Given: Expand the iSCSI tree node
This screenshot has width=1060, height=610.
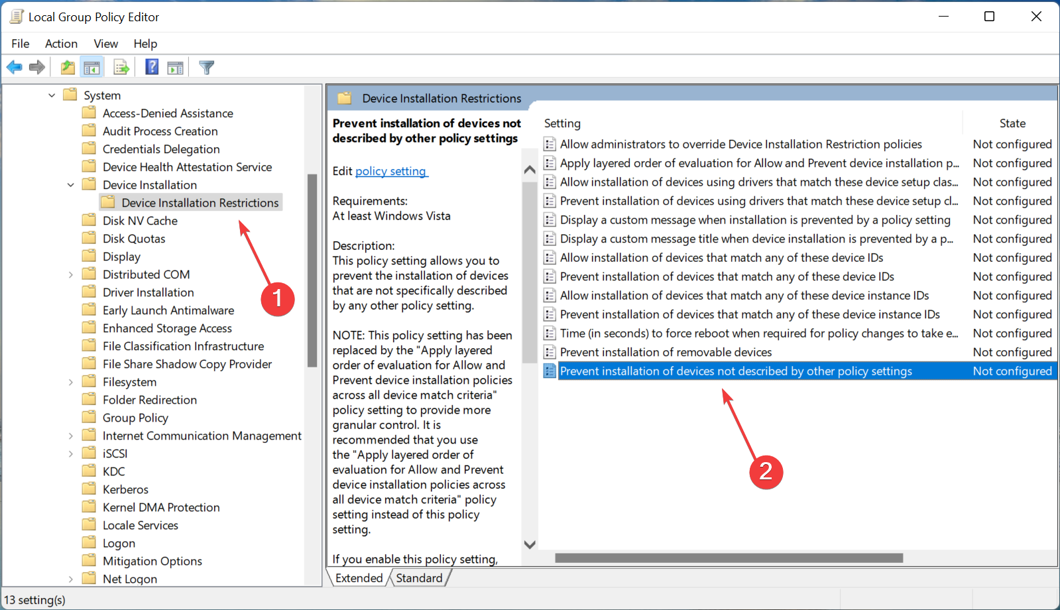Looking at the screenshot, I should [x=71, y=454].
